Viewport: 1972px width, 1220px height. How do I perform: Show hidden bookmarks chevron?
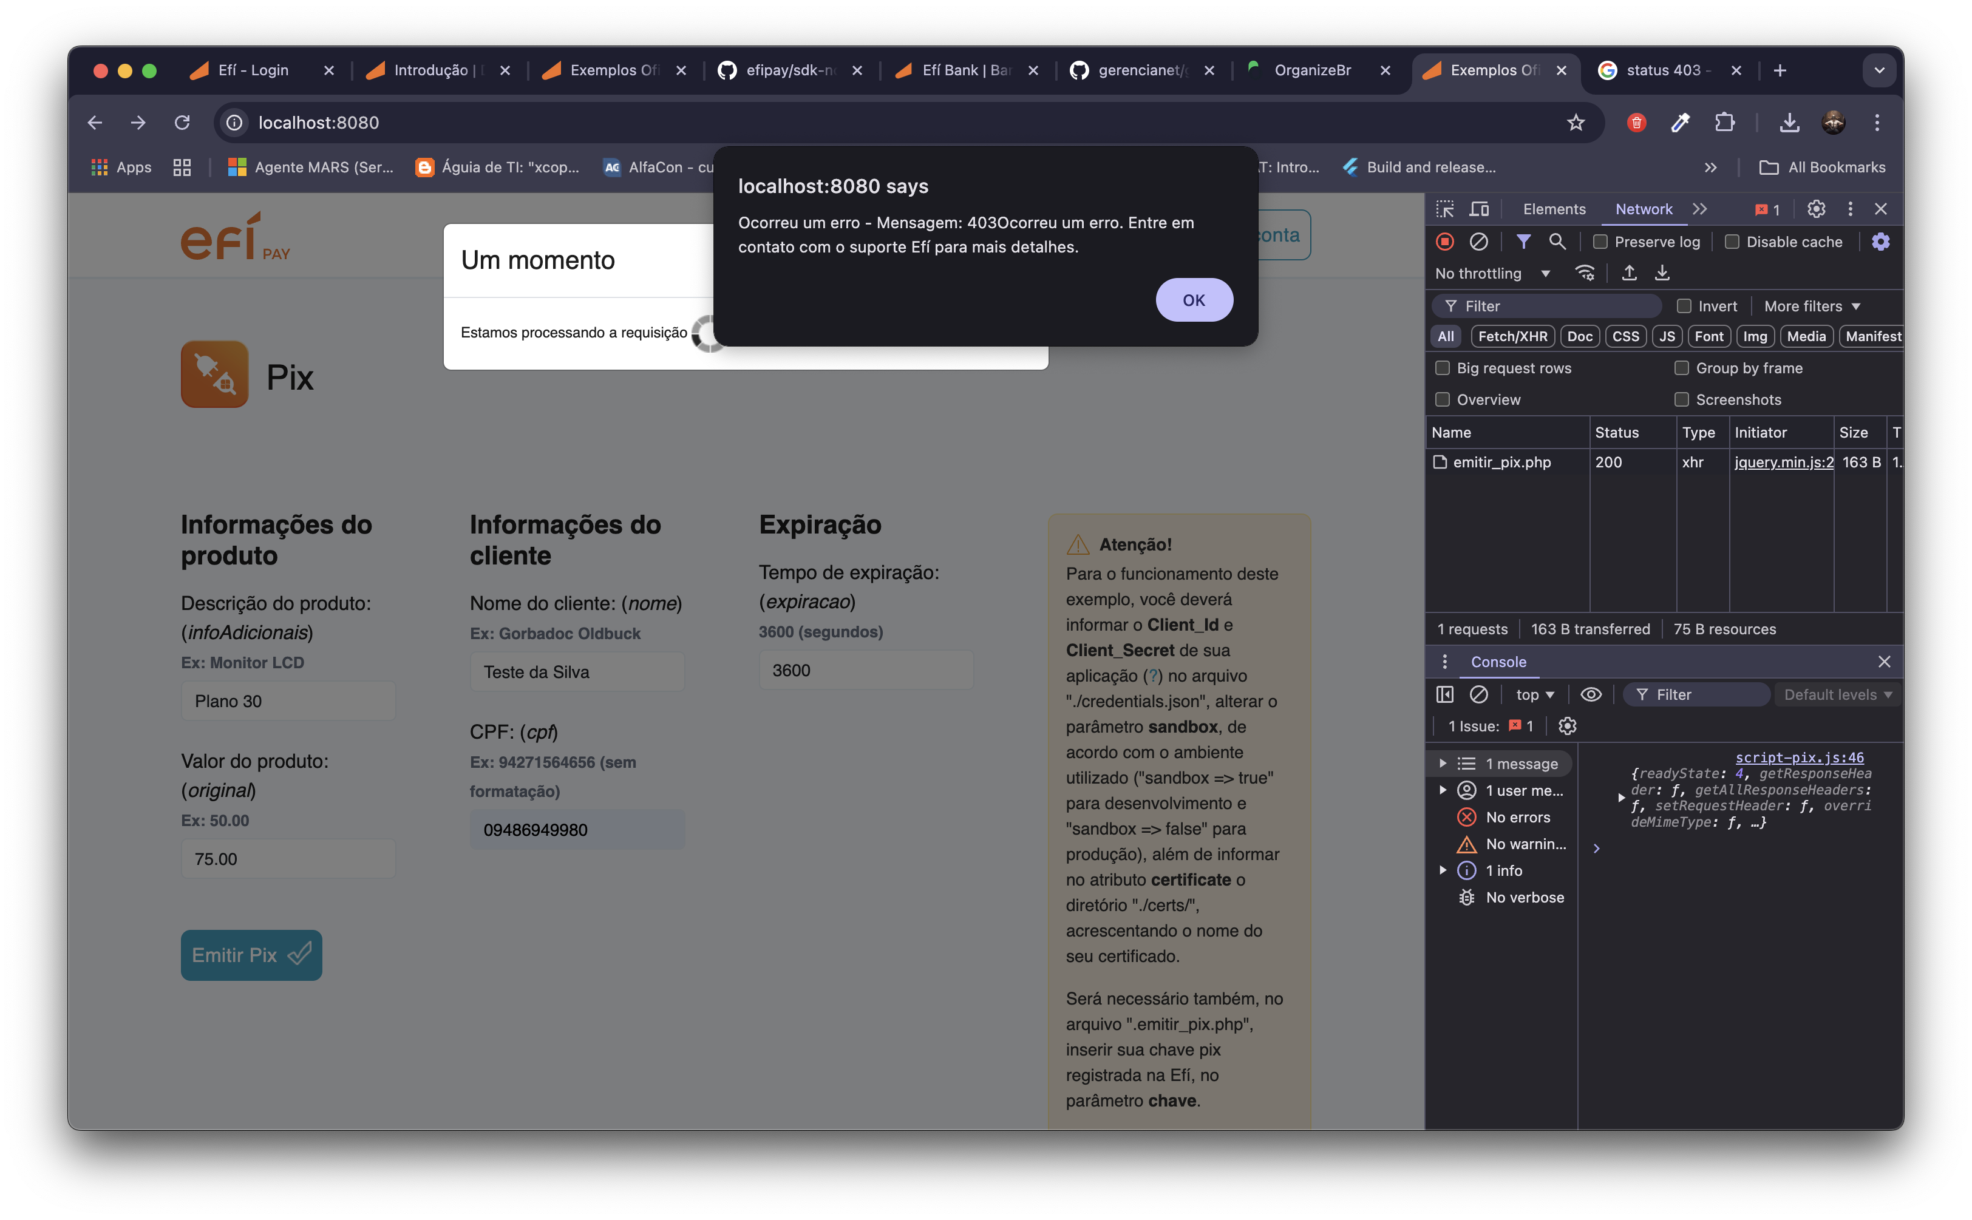tap(1710, 167)
